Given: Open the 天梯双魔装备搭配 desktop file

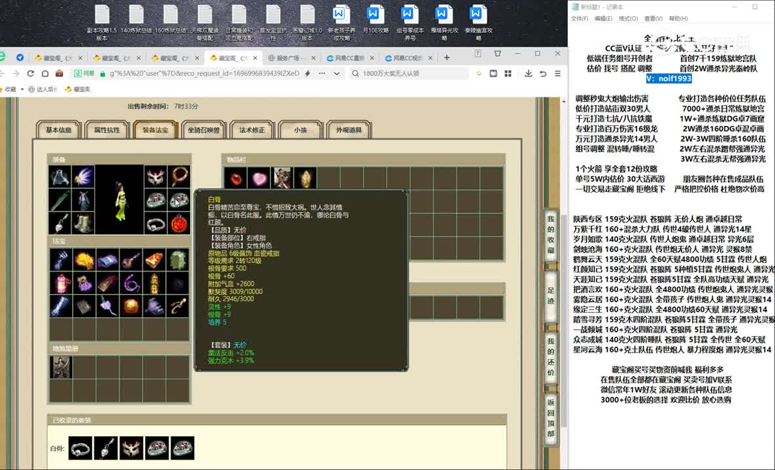Looking at the screenshot, I should click(x=205, y=23).
